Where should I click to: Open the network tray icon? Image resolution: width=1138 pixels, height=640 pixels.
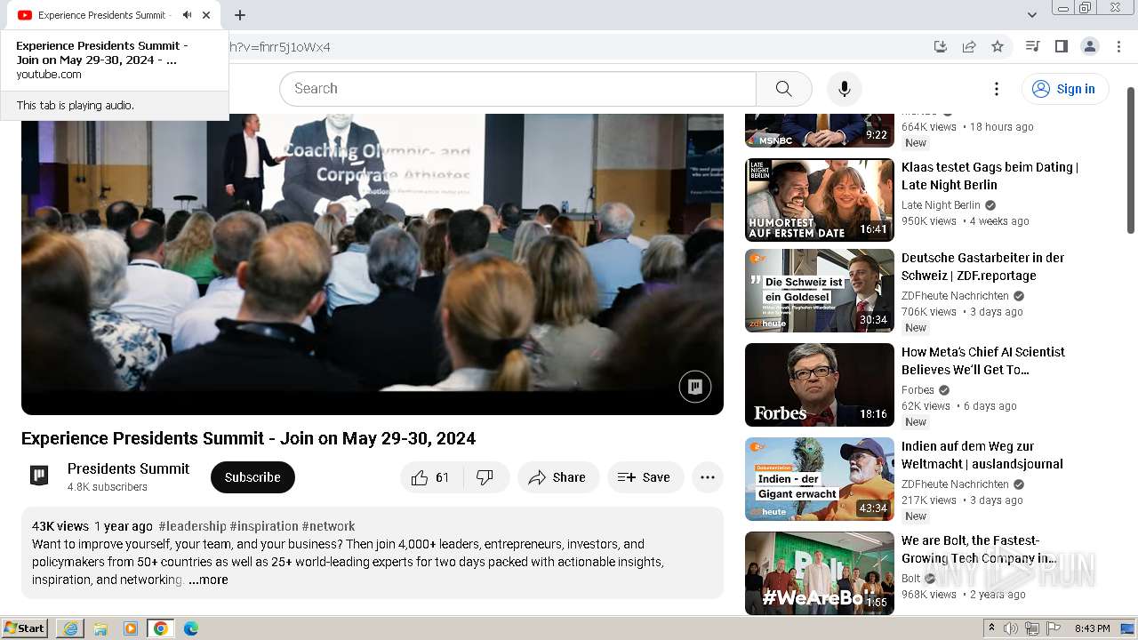click(x=1032, y=628)
